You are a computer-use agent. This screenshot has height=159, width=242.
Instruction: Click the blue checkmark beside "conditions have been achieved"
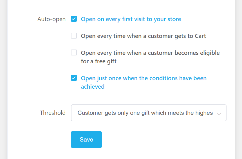click(x=74, y=78)
